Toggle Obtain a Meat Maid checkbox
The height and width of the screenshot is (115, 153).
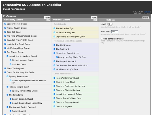pos(54,82)
